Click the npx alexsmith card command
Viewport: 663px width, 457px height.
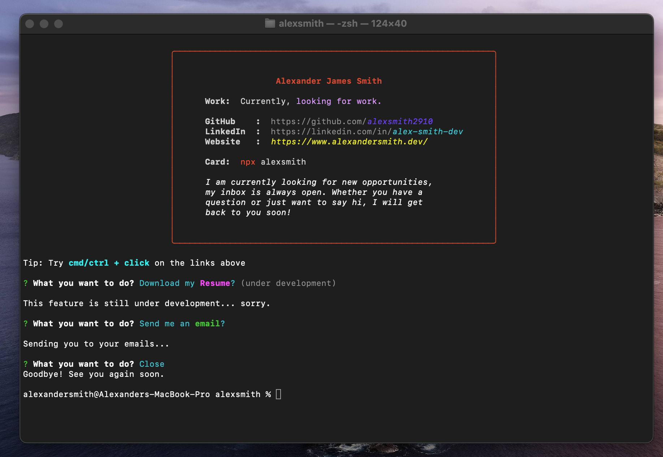(273, 162)
